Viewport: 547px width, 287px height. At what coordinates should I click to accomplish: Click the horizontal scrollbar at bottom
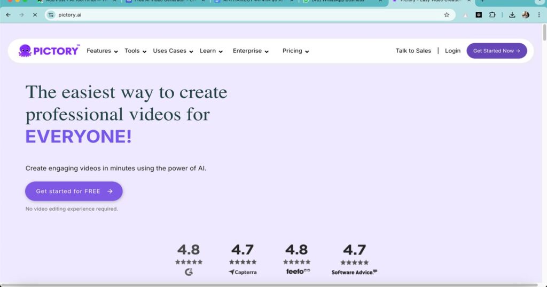269,285
